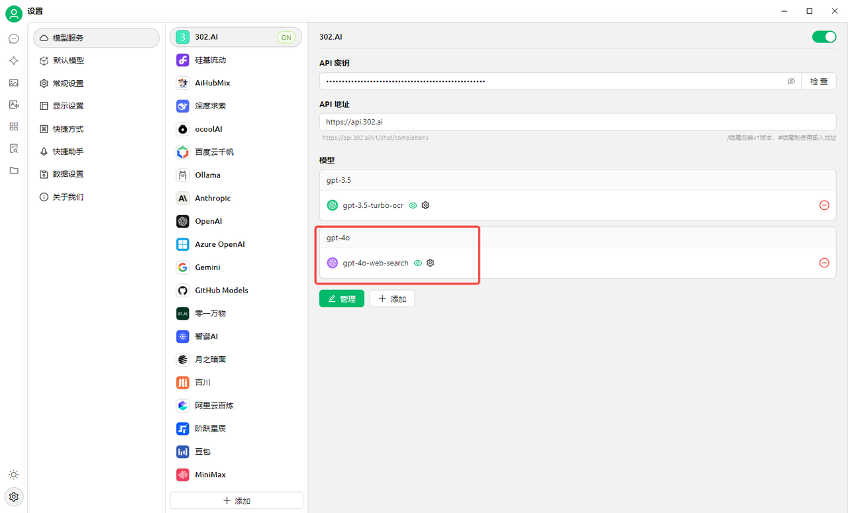Viewport: 848px width, 513px height.
Task: Show the hidden API key
Action: (791, 81)
